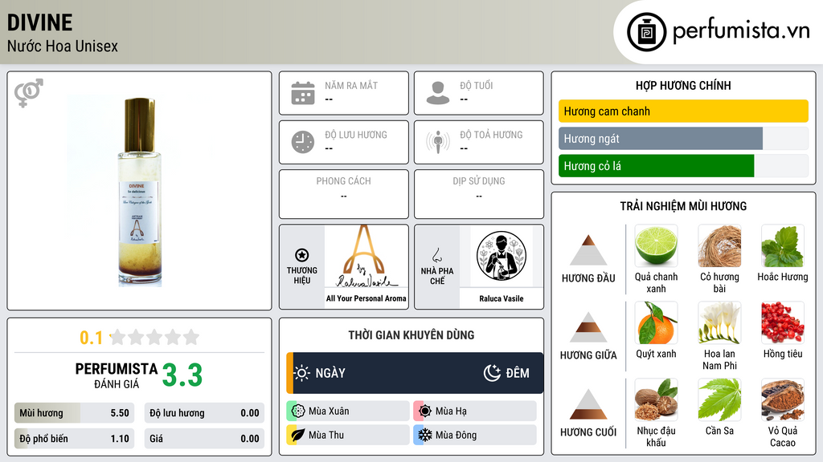Click the star badge Thương hiệu icon

point(302,255)
